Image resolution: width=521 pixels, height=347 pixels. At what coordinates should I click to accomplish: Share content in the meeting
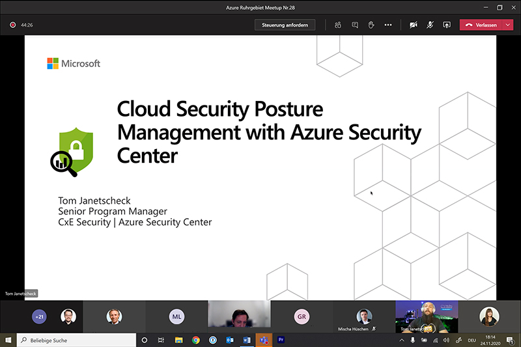447,25
